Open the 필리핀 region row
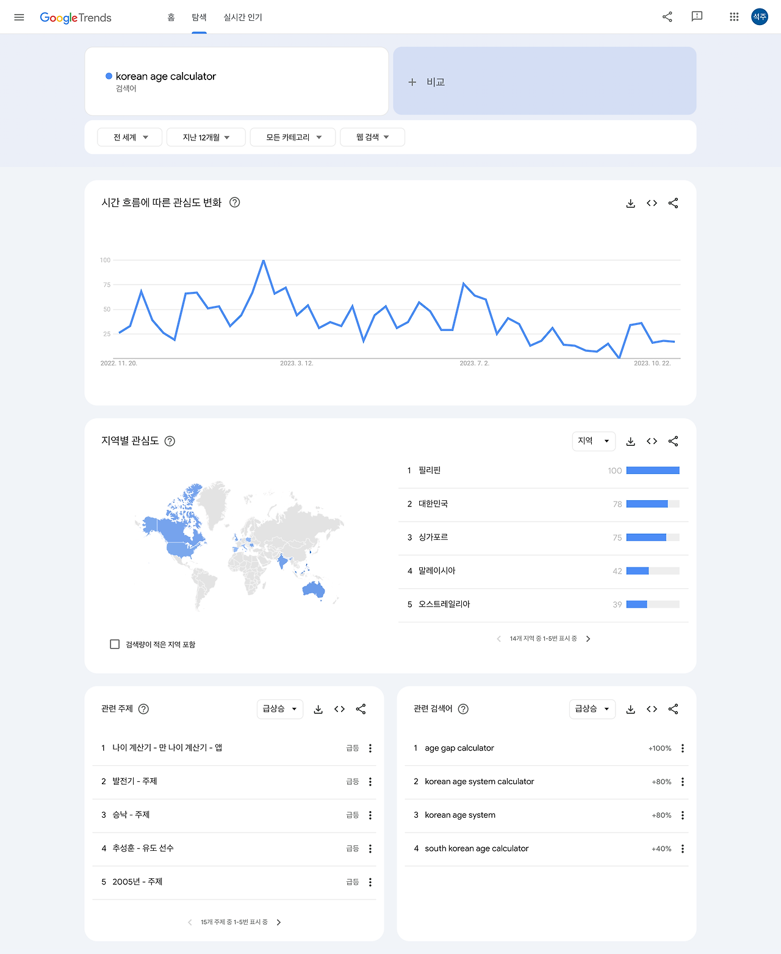This screenshot has height=954, width=781. click(543, 471)
